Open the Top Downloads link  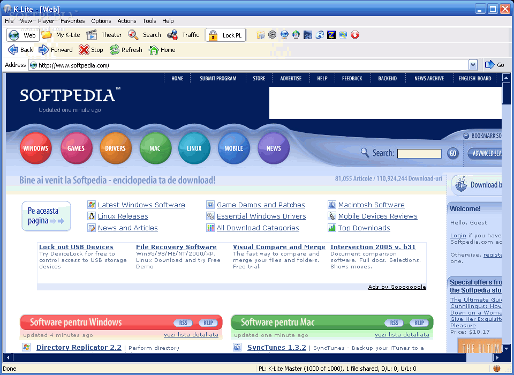coord(364,228)
